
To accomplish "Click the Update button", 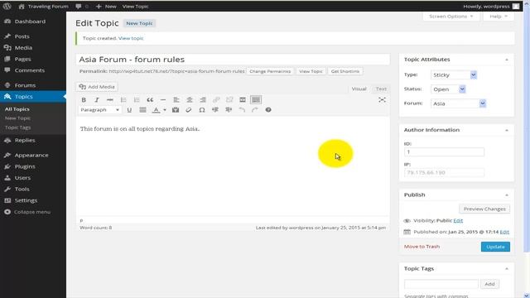I will click(x=495, y=247).
